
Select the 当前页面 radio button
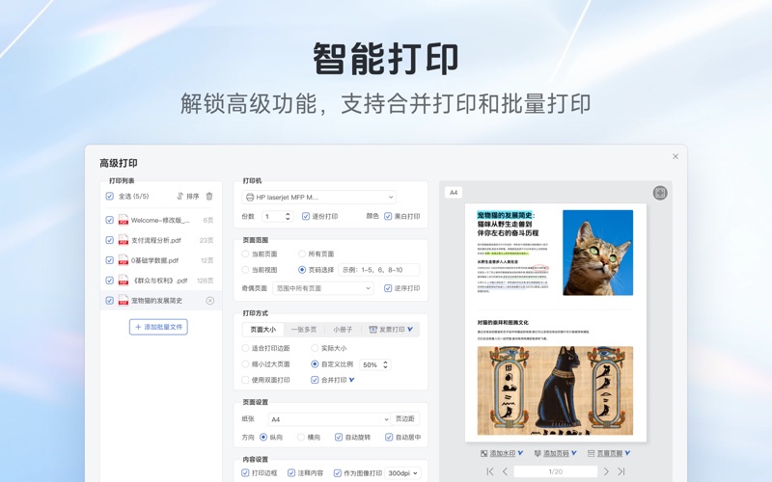245,254
